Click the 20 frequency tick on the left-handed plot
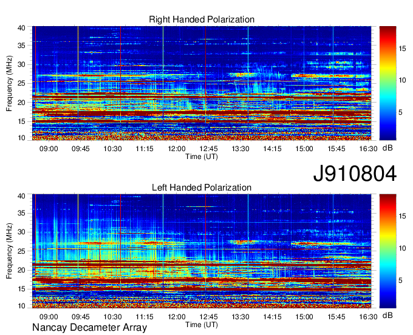The height and width of the screenshot is (335, 413). tap(21, 270)
